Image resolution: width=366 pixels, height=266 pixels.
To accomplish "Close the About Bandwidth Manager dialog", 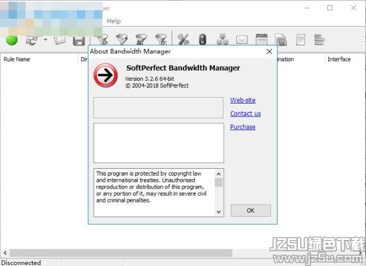I will (x=269, y=51).
